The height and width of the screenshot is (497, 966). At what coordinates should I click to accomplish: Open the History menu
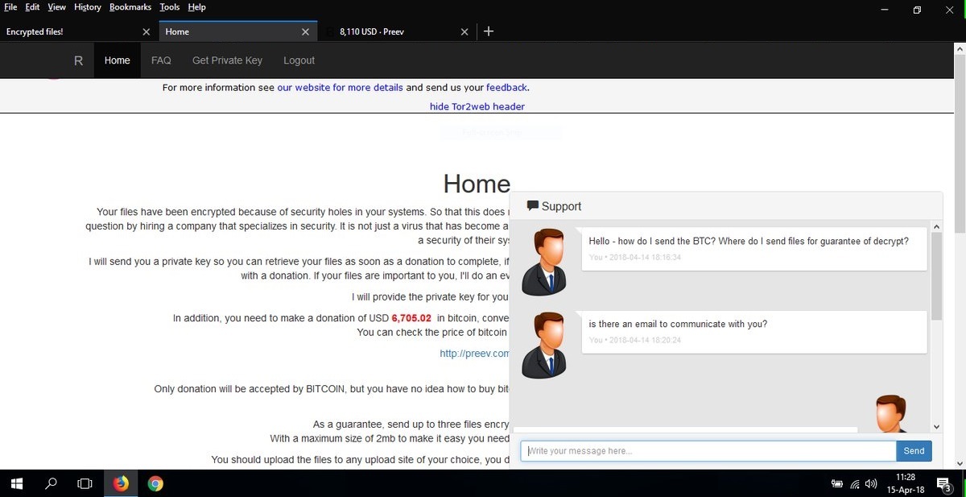87,6
